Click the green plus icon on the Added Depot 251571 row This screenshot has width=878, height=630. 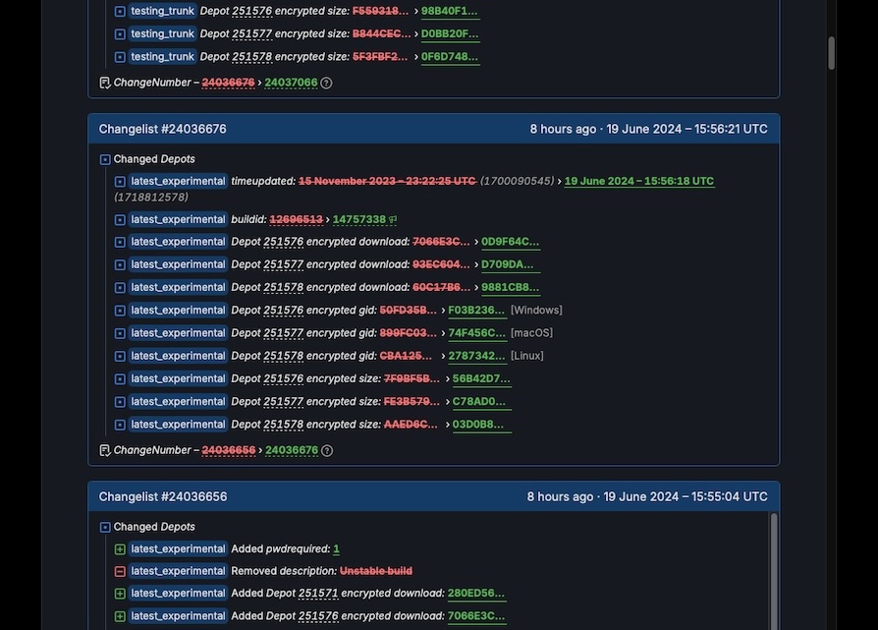pyautogui.click(x=120, y=594)
